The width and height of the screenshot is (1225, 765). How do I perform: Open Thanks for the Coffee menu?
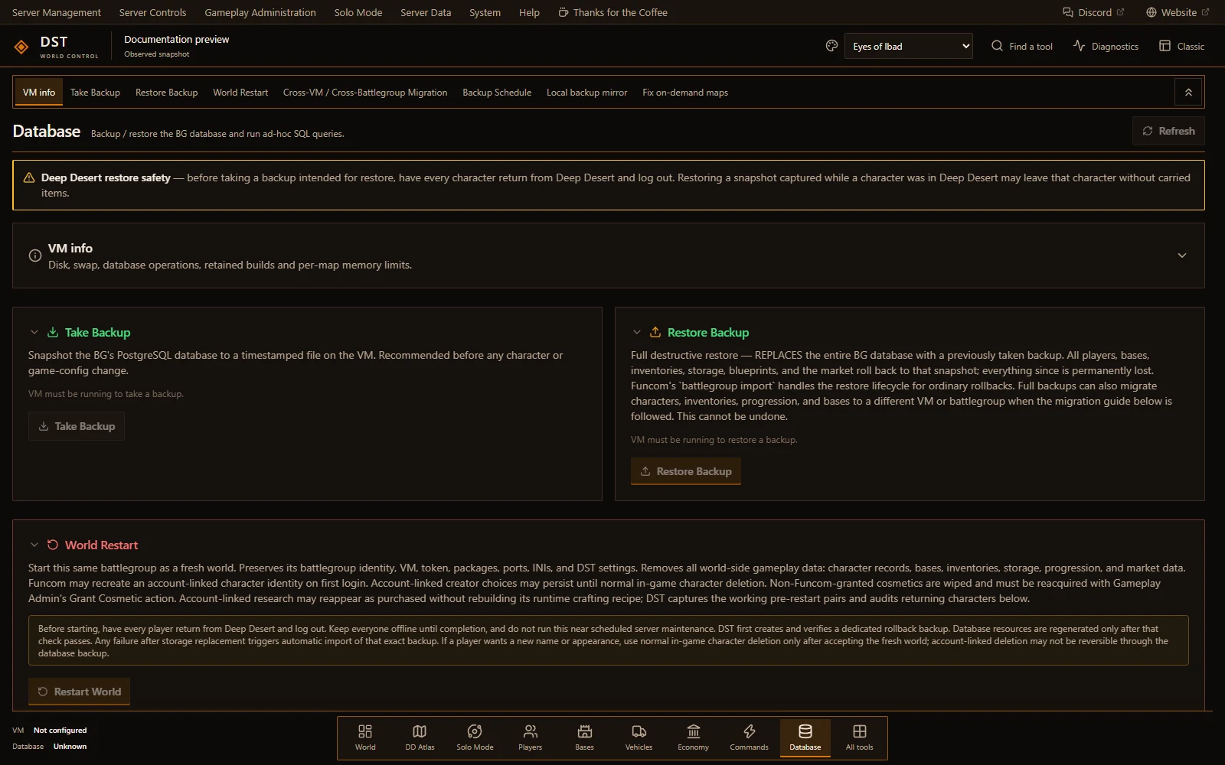pyautogui.click(x=612, y=12)
